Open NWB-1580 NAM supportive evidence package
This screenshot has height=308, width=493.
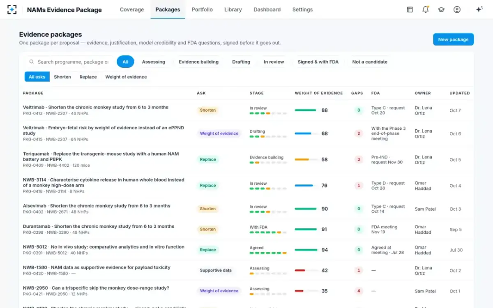[x=97, y=267]
